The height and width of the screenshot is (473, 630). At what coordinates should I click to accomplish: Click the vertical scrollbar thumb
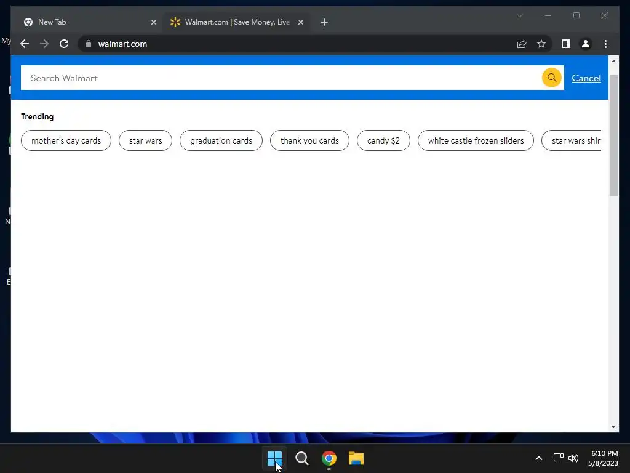point(613,135)
